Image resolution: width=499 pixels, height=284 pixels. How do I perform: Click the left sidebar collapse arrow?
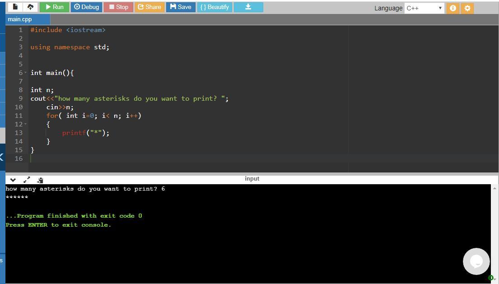point(2,157)
